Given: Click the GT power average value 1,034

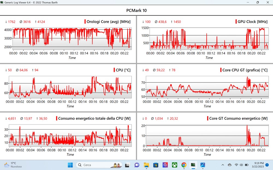Looking at the screenshot, I should click(x=159, y=119).
